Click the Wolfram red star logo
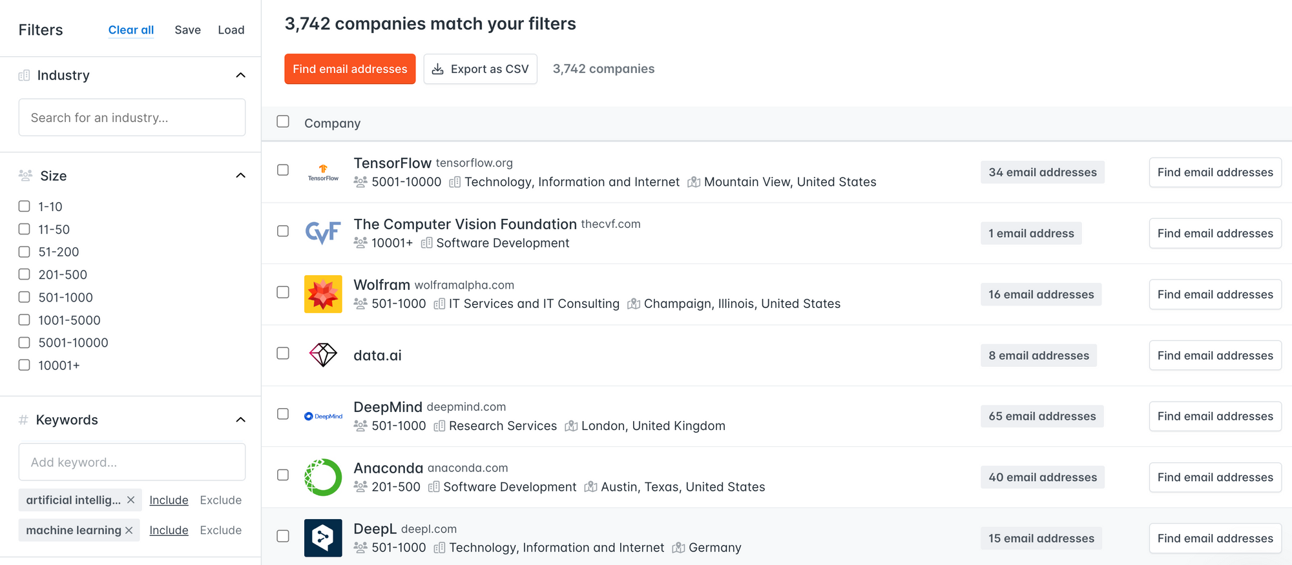1292x565 pixels. 323,294
